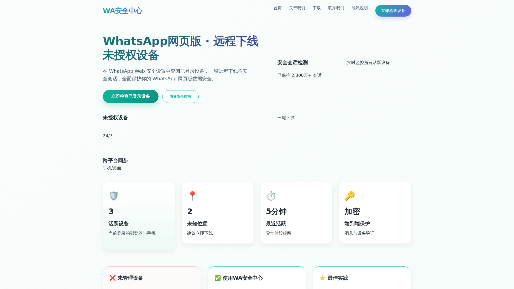Click the shield icon on 活跃设备 card
Screen dimensions: 514x289
pos(114,196)
